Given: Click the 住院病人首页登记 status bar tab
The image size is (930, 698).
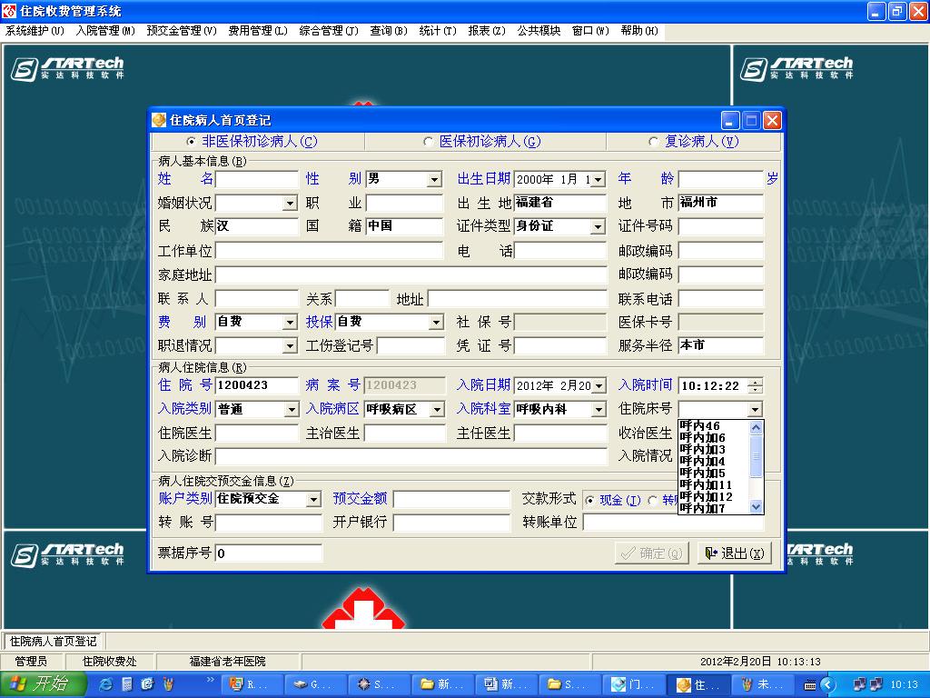Looking at the screenshot, I should point(54,641).
